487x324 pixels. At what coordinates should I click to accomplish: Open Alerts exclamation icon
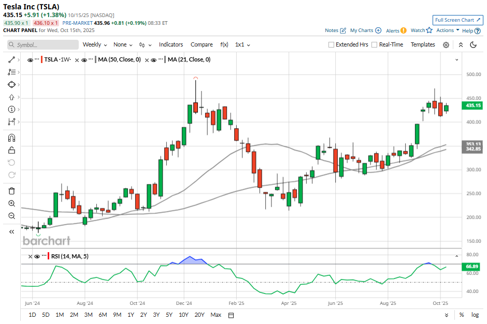click(403, 30)
